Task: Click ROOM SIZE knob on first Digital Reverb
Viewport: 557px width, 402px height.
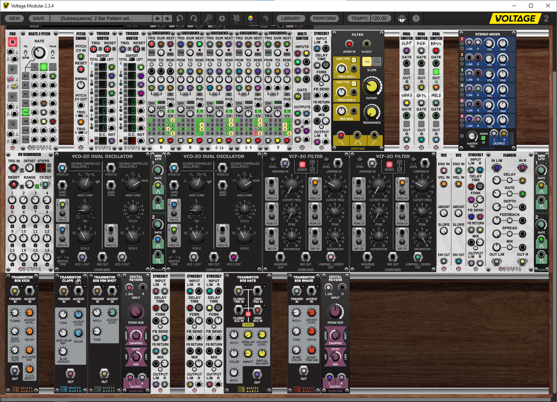Action: [x=136, y=311]
